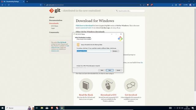Show hidden system tray icons chevron
This screenshot has height=110, width=196.
tap(175, 108)
